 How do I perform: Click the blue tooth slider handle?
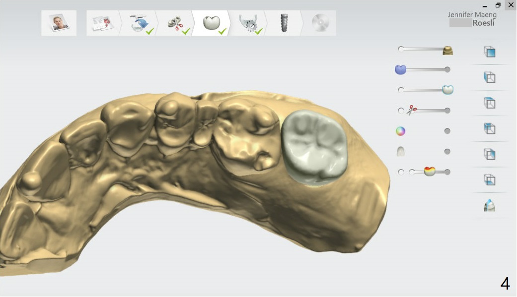[x=400, y=70]
